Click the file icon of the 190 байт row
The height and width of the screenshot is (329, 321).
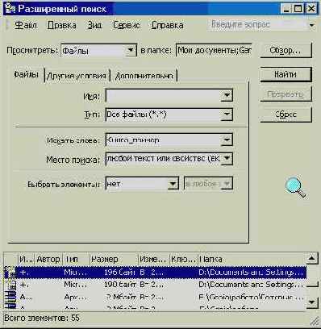click(10, 285)
